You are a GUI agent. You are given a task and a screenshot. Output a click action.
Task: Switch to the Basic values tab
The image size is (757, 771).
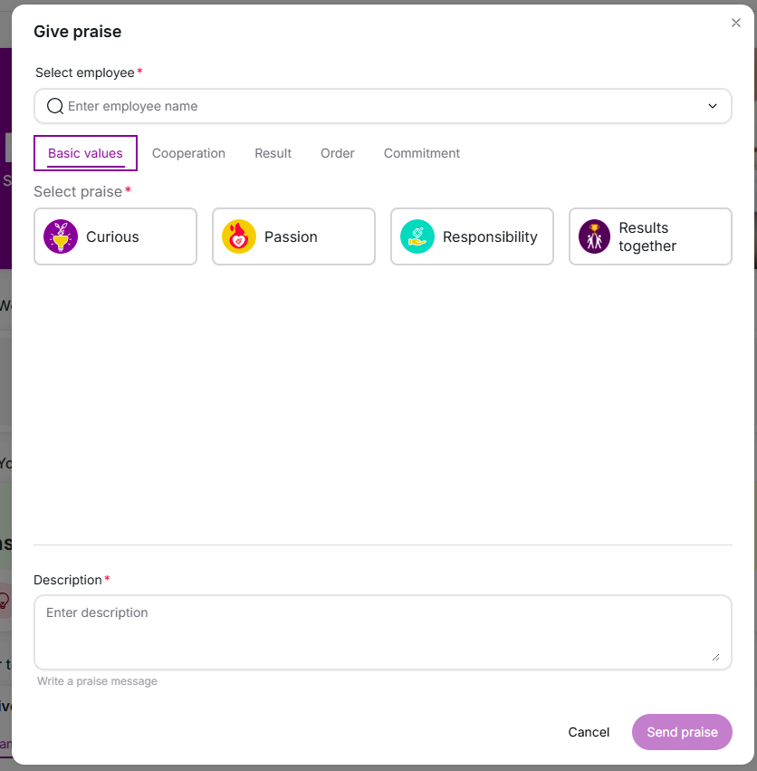pyautogui.click(x=85, y=153)
